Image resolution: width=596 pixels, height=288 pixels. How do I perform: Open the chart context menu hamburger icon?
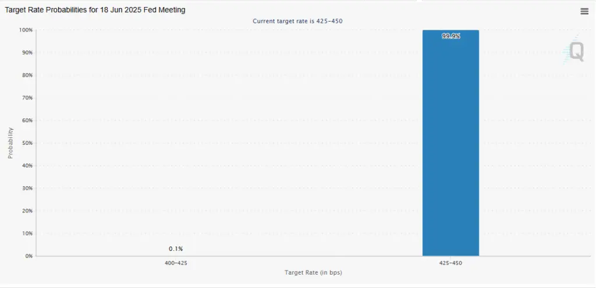[584, 11]
